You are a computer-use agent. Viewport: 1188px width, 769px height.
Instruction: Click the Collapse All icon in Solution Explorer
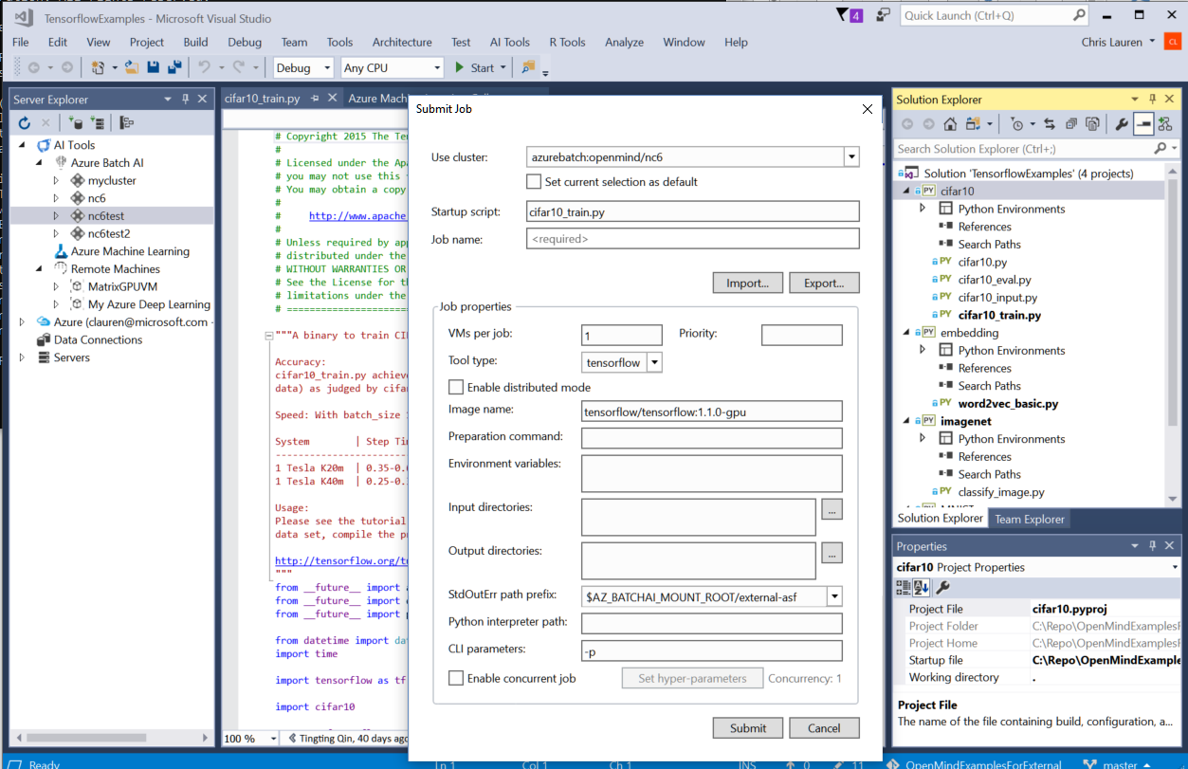(x=1070, y=124)
